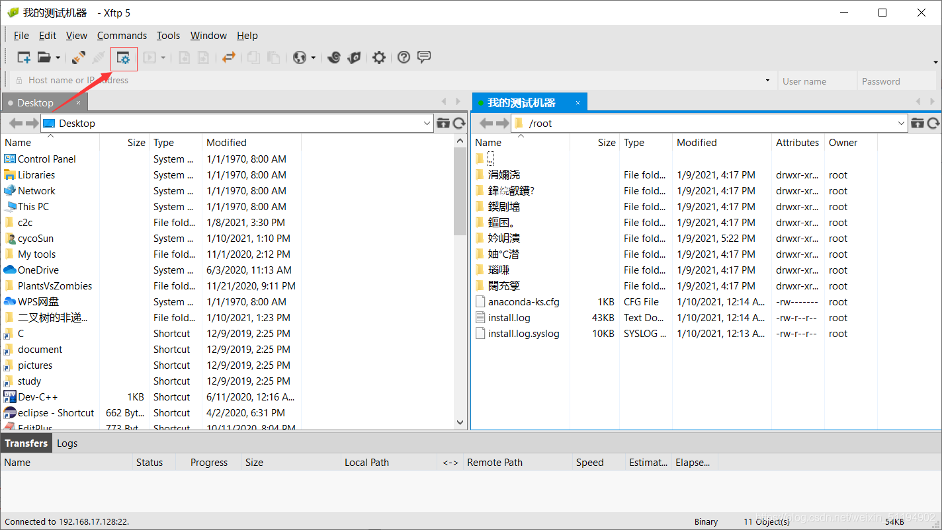This screenshot has width=942, height=530.
Task: Click the Host name or IP address field
Action: click(x=394, y=81)
